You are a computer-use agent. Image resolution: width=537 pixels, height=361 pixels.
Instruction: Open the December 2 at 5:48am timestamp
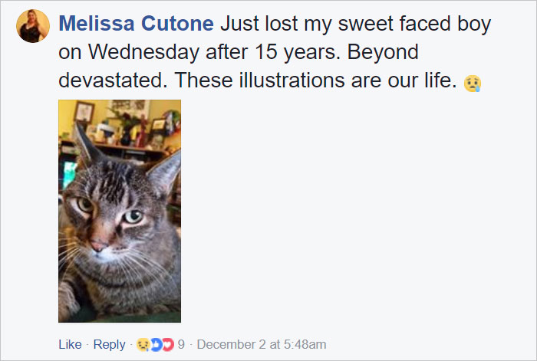(262, 345)
